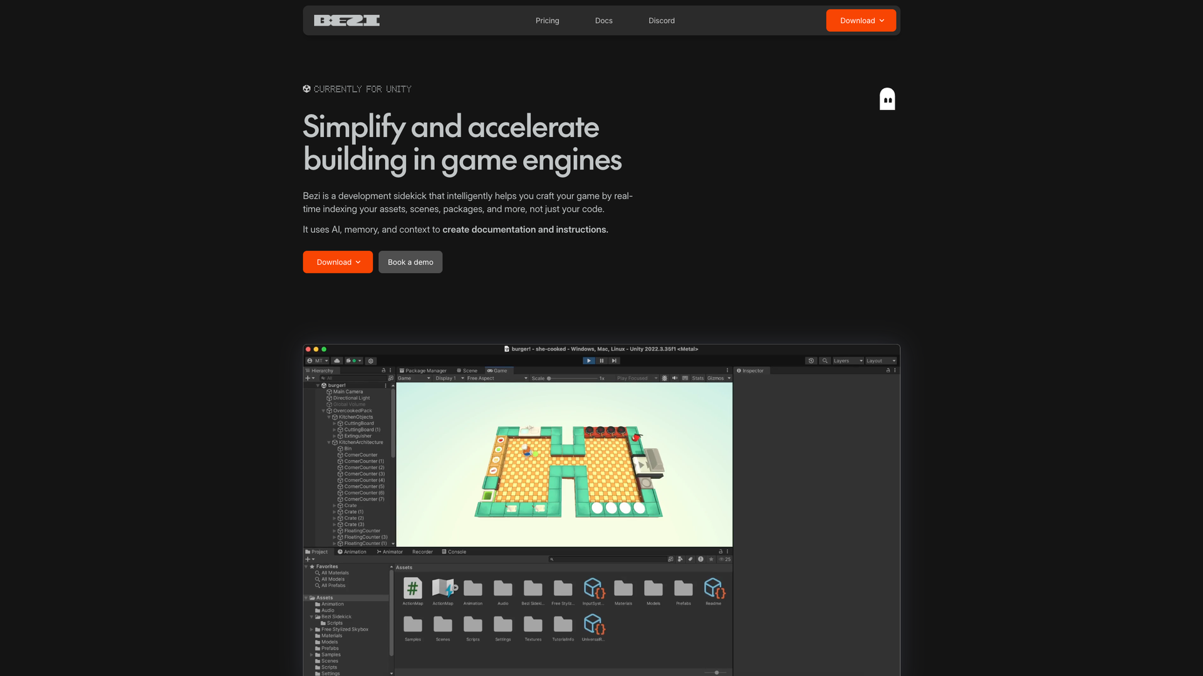This screenshot has width=1203, height=676.
Task: Click the Unity toolbar search magnifier icon
Action: point(825,361)
